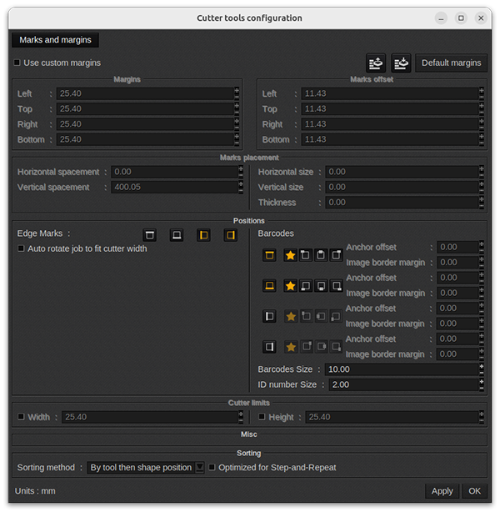Open the Marks and margins tab
Screen dimensions: 500x512
tap(55, 39)
